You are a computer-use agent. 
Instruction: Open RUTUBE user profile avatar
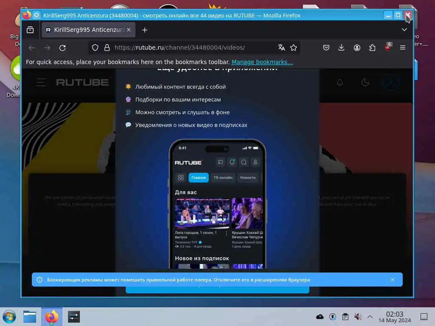point(391,82)
